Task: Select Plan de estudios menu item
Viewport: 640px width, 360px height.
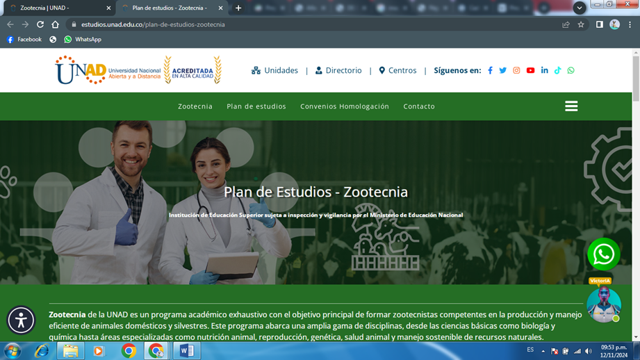Action: pyautogui.click(x=256, y=106)
